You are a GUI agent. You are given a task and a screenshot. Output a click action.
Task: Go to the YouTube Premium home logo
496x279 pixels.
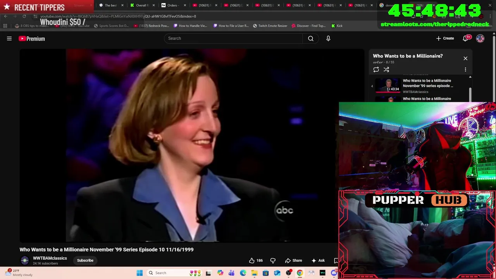click(32, 38)
